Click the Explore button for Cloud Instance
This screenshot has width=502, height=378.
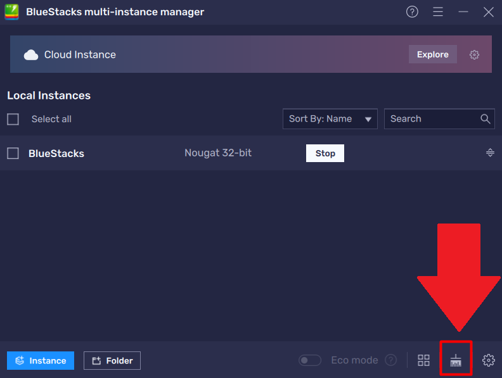coord(432,54)
